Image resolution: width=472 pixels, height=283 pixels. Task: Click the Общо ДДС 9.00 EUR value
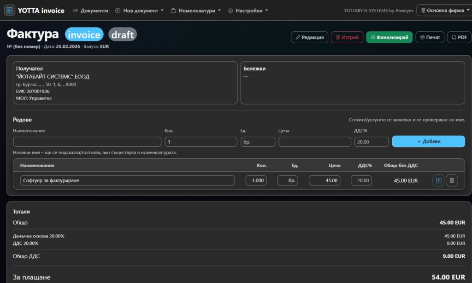[454, 256]
